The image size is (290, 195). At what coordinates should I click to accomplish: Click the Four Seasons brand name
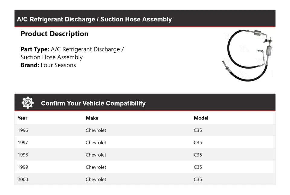tap(58, 65)
